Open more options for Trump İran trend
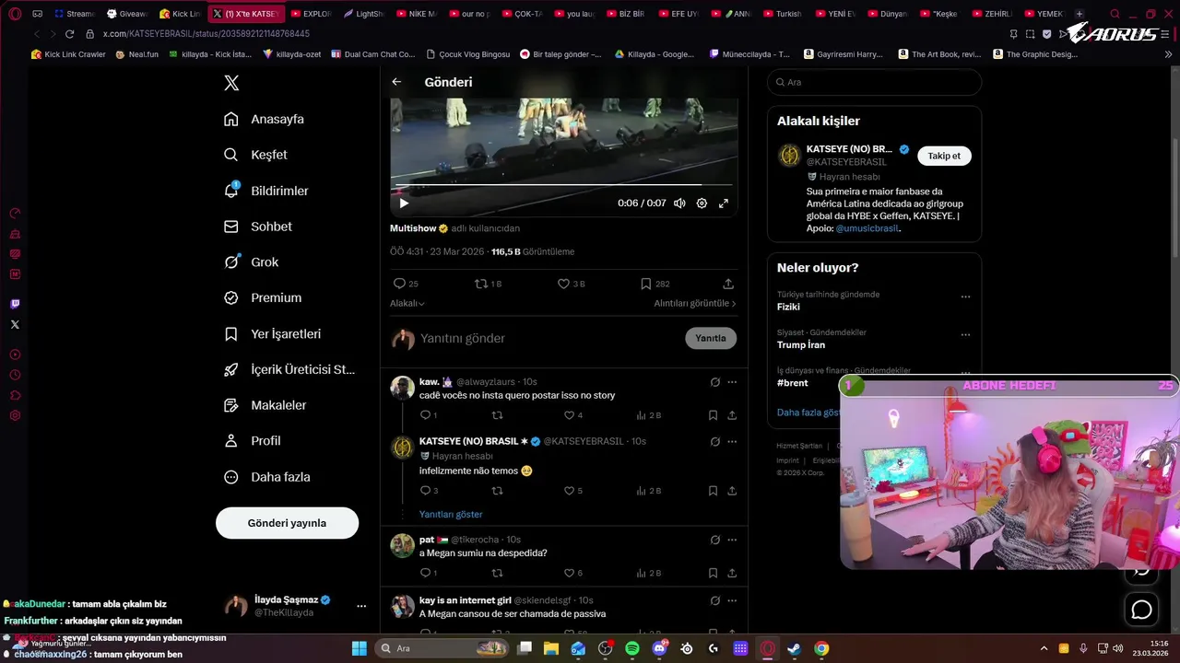 coord(965,335)
